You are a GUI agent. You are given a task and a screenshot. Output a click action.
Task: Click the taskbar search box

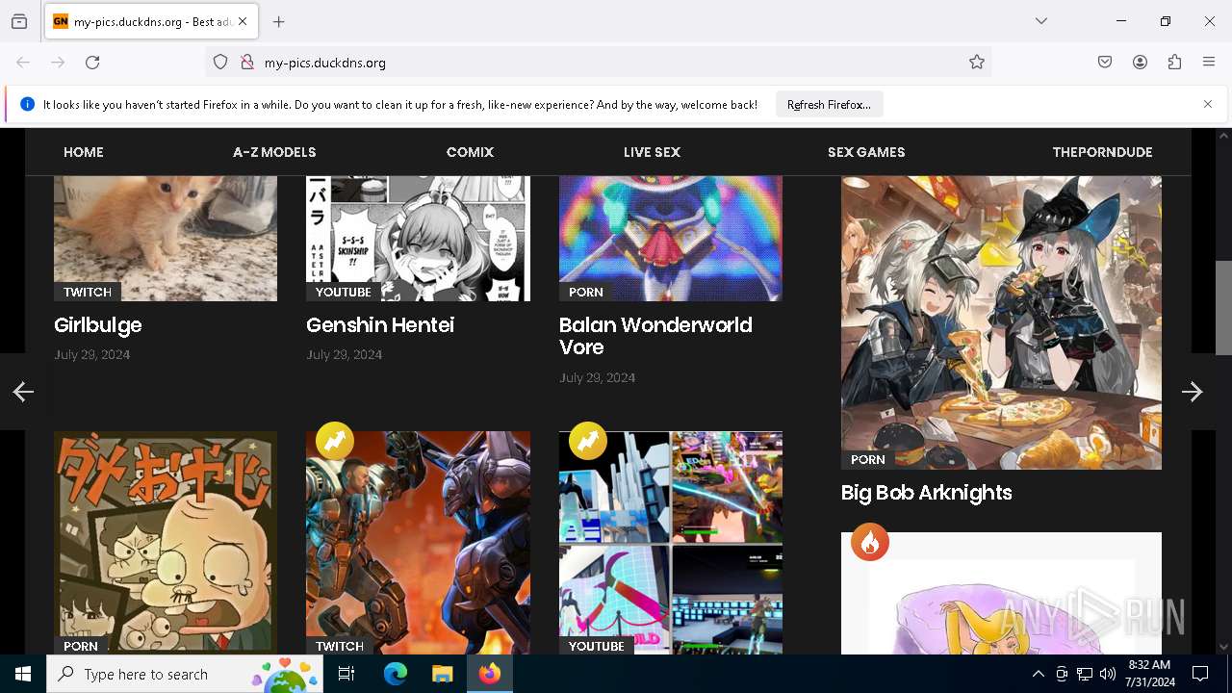point(185,674)
